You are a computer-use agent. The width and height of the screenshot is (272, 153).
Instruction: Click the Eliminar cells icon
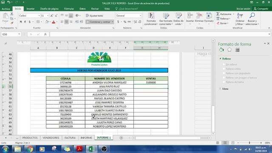pos(199,16)
